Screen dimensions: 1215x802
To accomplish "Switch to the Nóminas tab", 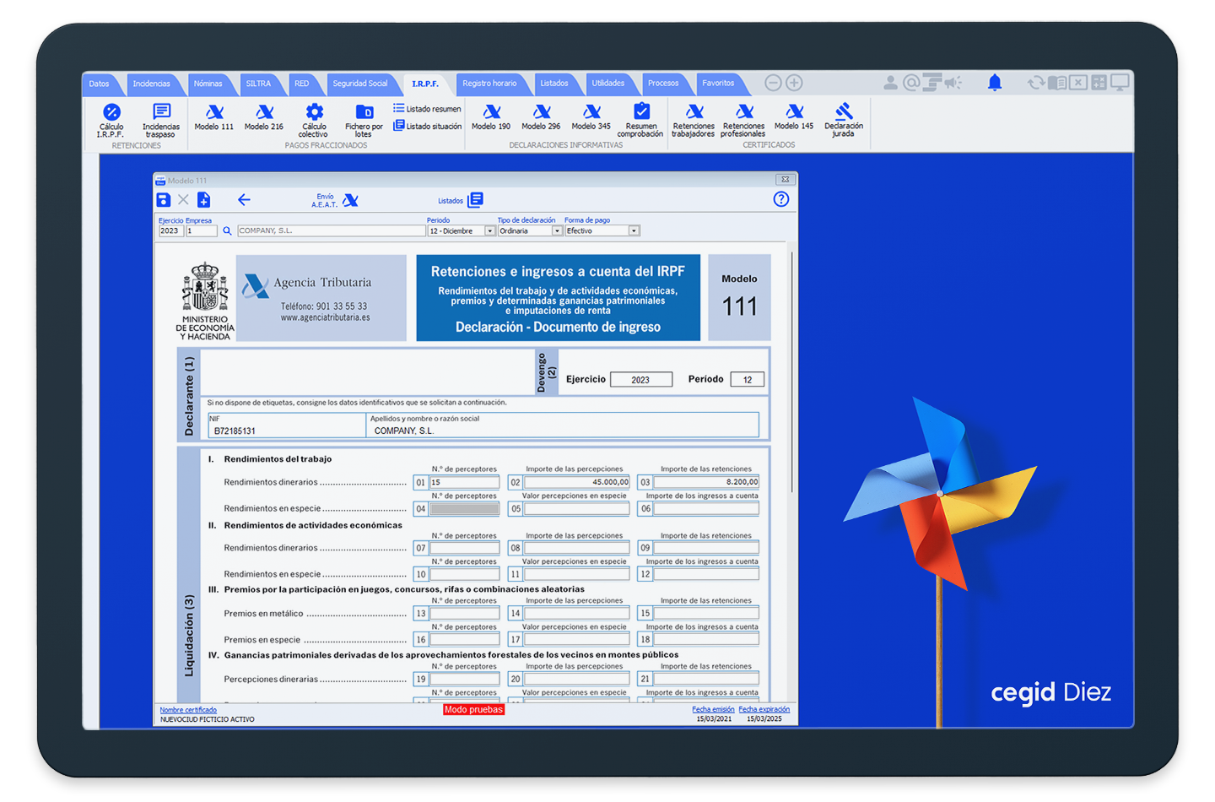I will 208,84.
